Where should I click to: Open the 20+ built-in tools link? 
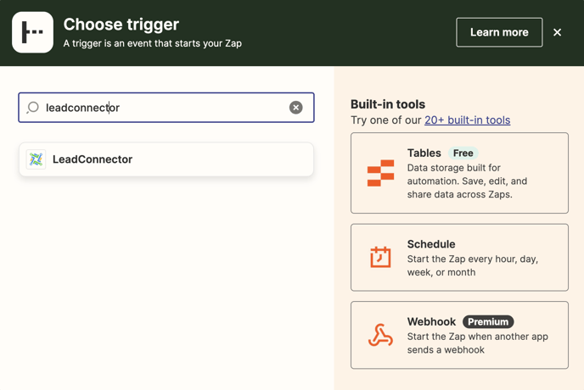pyautogui.click(x=467, y=120)
